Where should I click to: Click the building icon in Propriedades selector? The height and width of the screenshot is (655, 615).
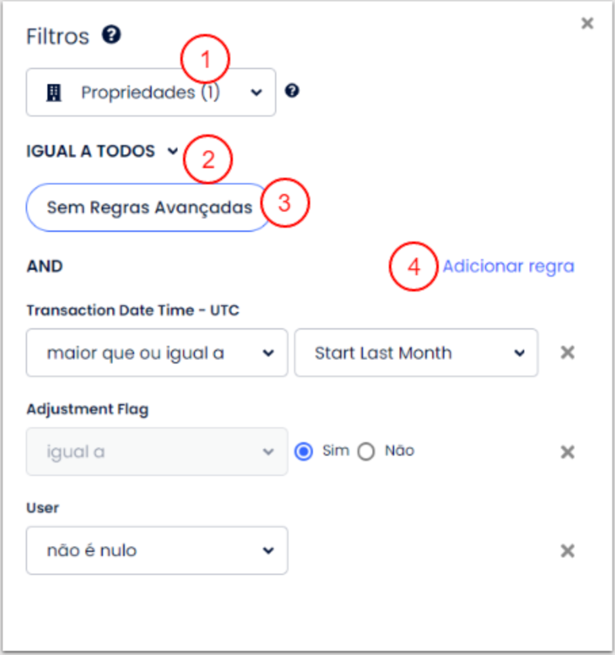(x=54, y=93)
